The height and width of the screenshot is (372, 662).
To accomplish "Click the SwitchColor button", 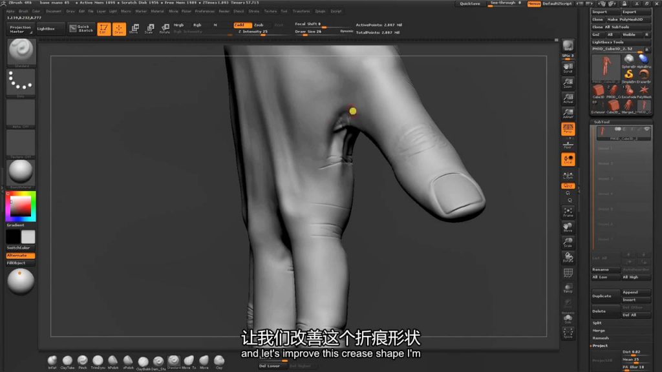I will (21, 248).
